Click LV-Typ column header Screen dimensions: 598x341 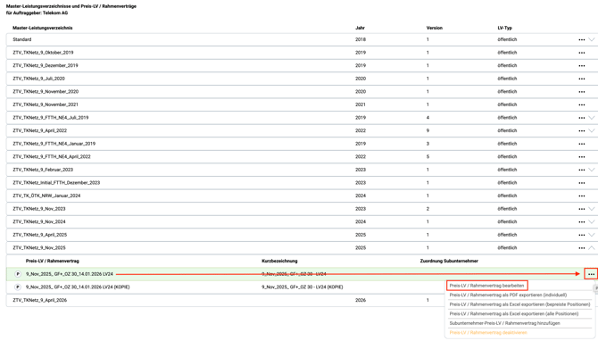point(504,28)
